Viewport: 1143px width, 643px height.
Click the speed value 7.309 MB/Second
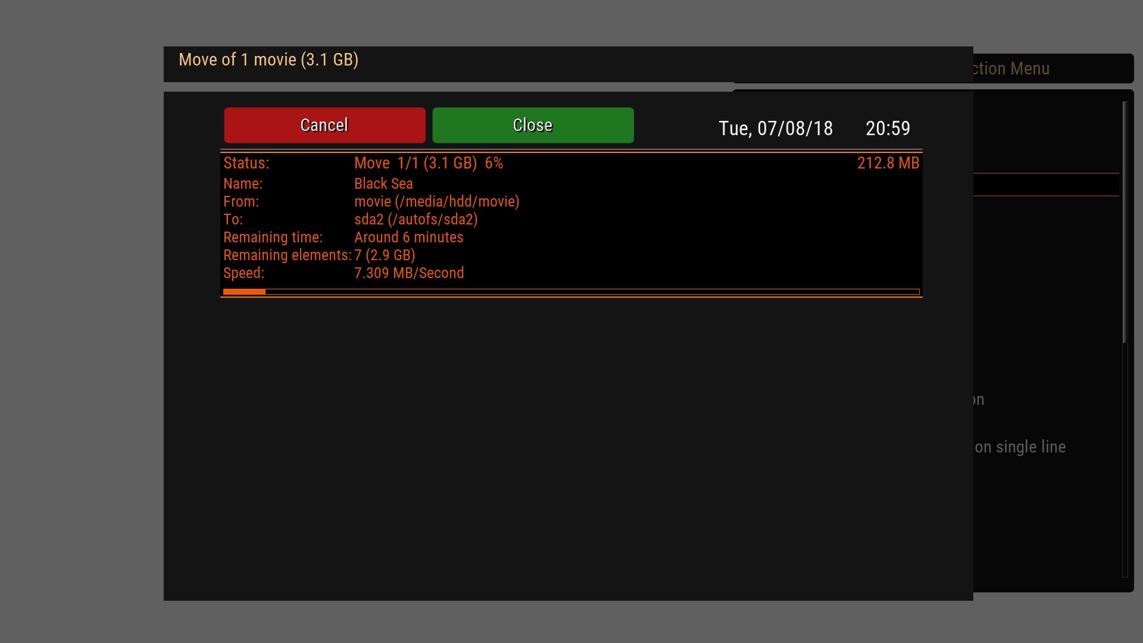tap(408, 273)
